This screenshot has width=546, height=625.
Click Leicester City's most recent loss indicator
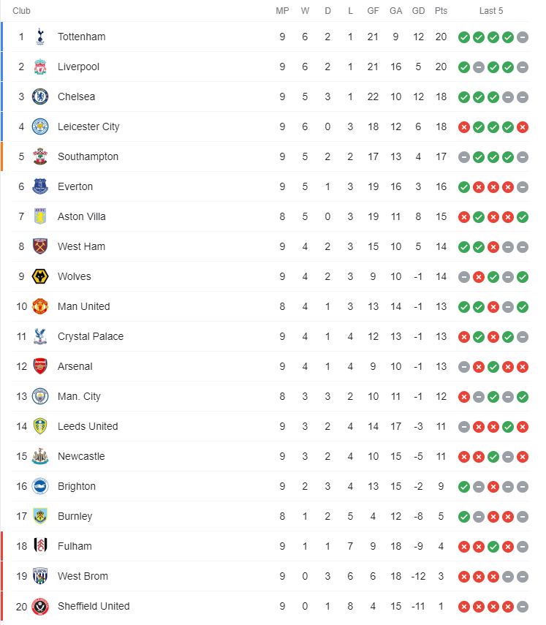click(x=523, y=127)
